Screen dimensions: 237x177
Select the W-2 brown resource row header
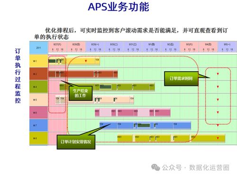(x=38, y=74)
